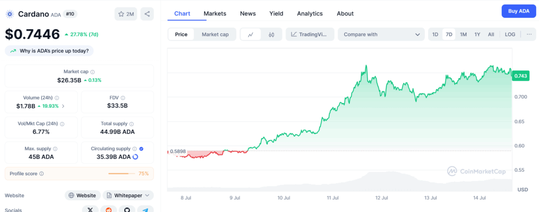Switch to the Analytics tab
Viewport: 539px width, 212px height.
click(310, 13)
